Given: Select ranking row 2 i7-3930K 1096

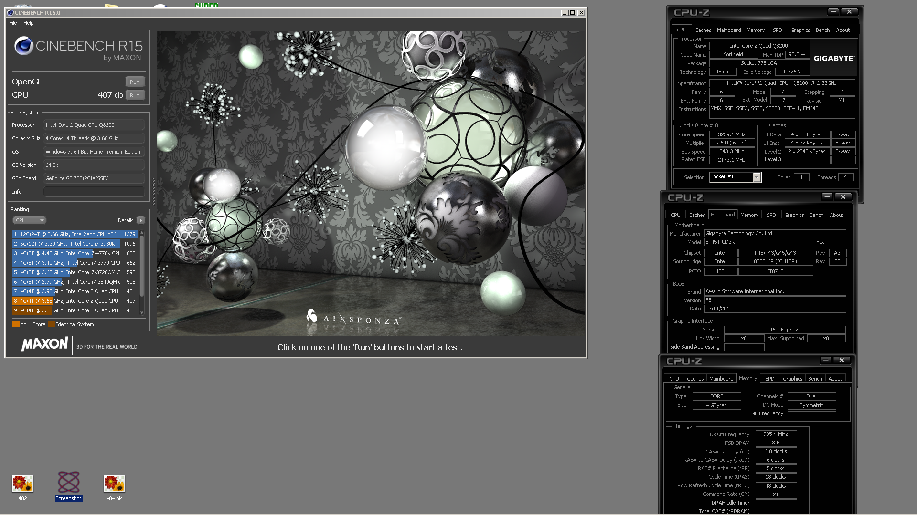Looking at the screenshot, I should pyautogui.click(x=75, y=244).
